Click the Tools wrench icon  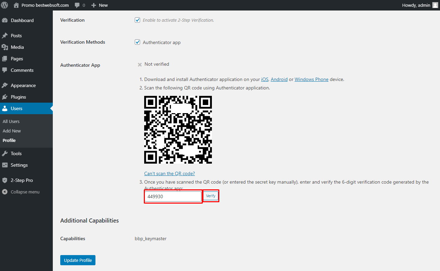click(x=5, y=153)
